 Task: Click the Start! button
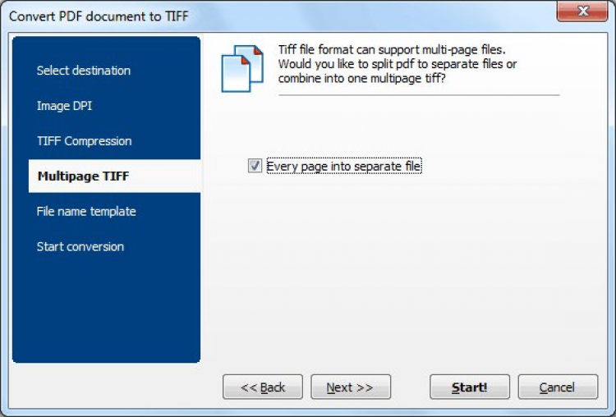click(x=469, y=387)
